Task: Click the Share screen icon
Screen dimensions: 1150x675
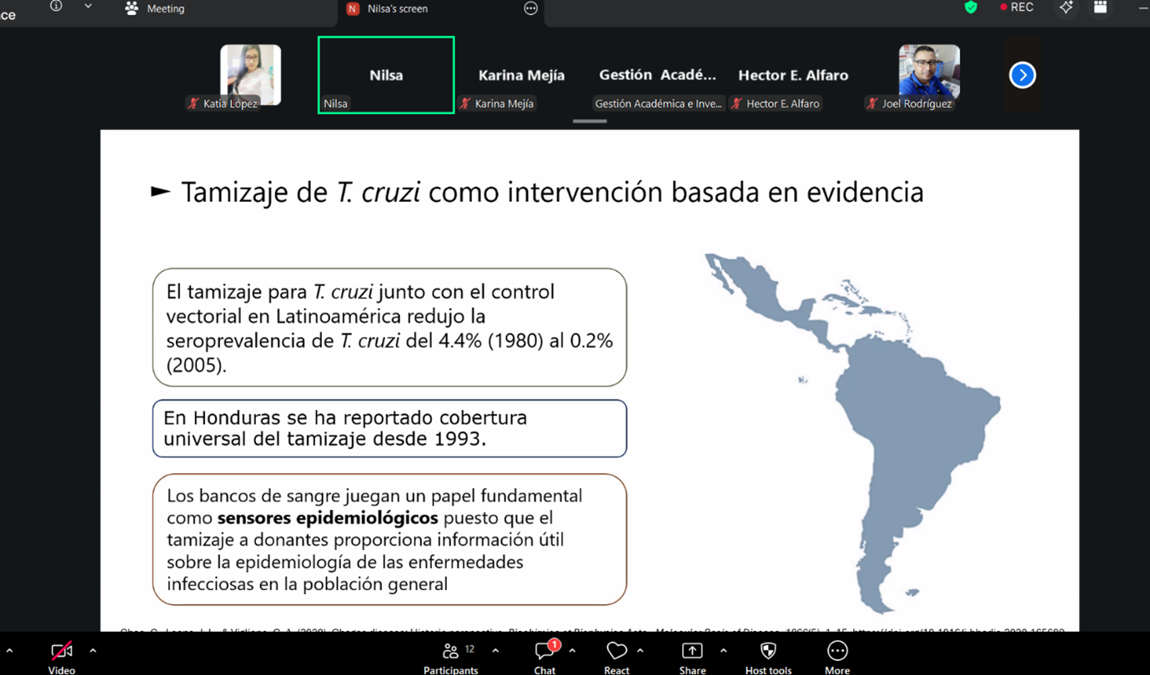Action: click(692, 652)
